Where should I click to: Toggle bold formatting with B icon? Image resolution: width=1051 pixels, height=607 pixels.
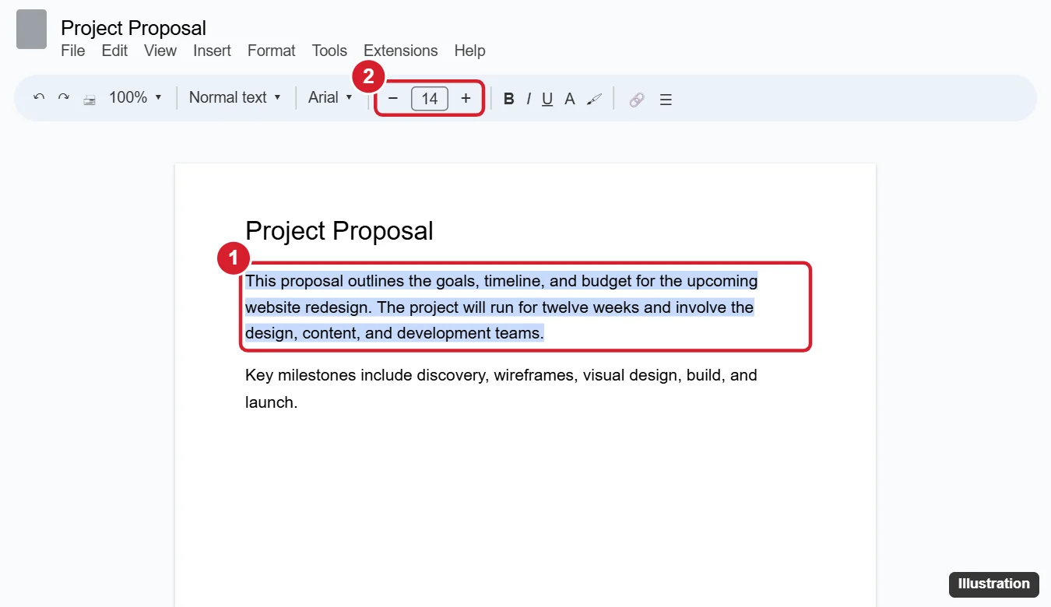[x=509, y=99]
